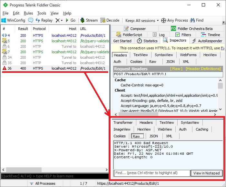Switch to the Statistics tab
The height and width of the screenshot is (187, 226).
[x=147, y=41]
